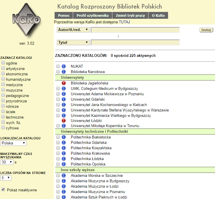Open the Polska catalog location dropdown
This screenshot has width=215, height=199.
pos(13,143)
